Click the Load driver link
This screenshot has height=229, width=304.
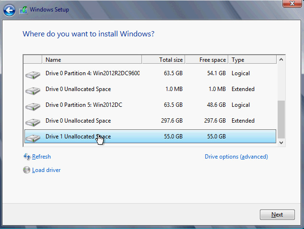click(x=46, y=170)
